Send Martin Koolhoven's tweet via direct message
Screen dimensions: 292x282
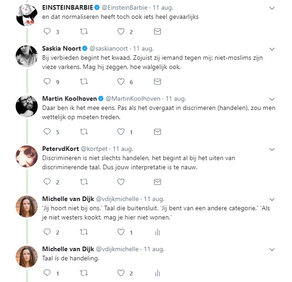click(x=157, y=132)
